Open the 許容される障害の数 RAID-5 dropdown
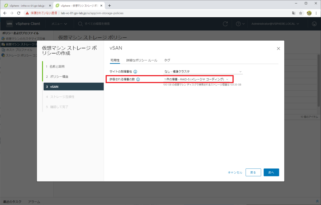 click(197, 79)
